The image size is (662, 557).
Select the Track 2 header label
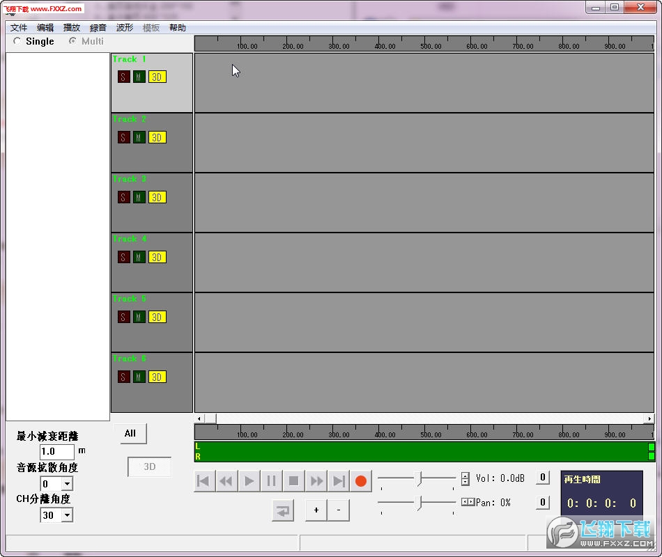tap(129, 119)
